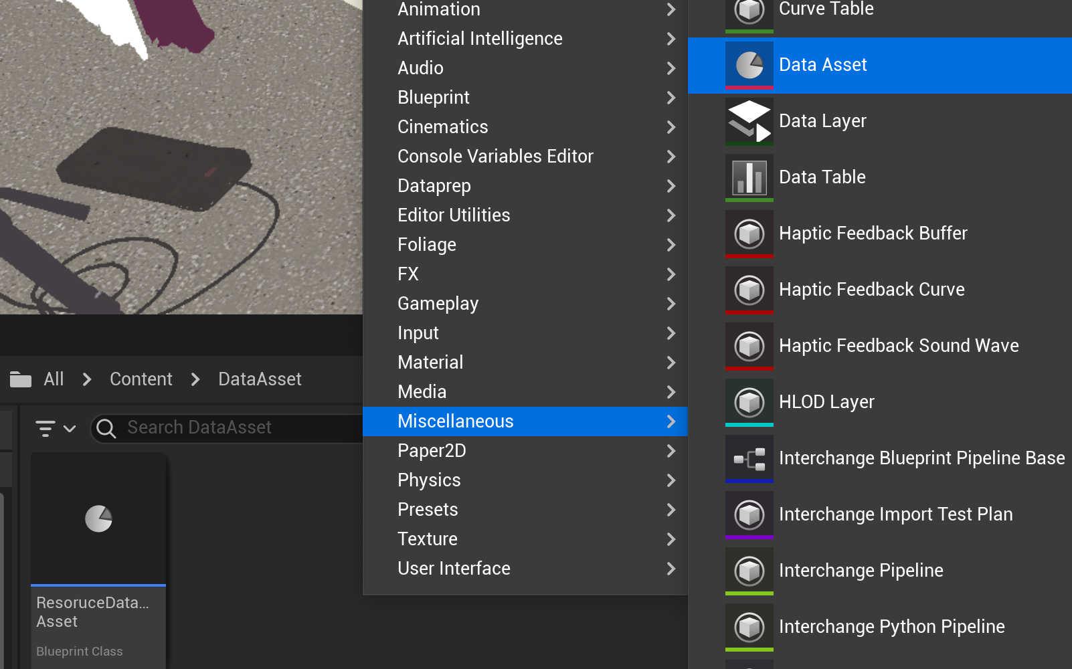1072x669 pixels.
Task: Open the Editor Utilities menu entry
Action: click(x=454, y=215)
